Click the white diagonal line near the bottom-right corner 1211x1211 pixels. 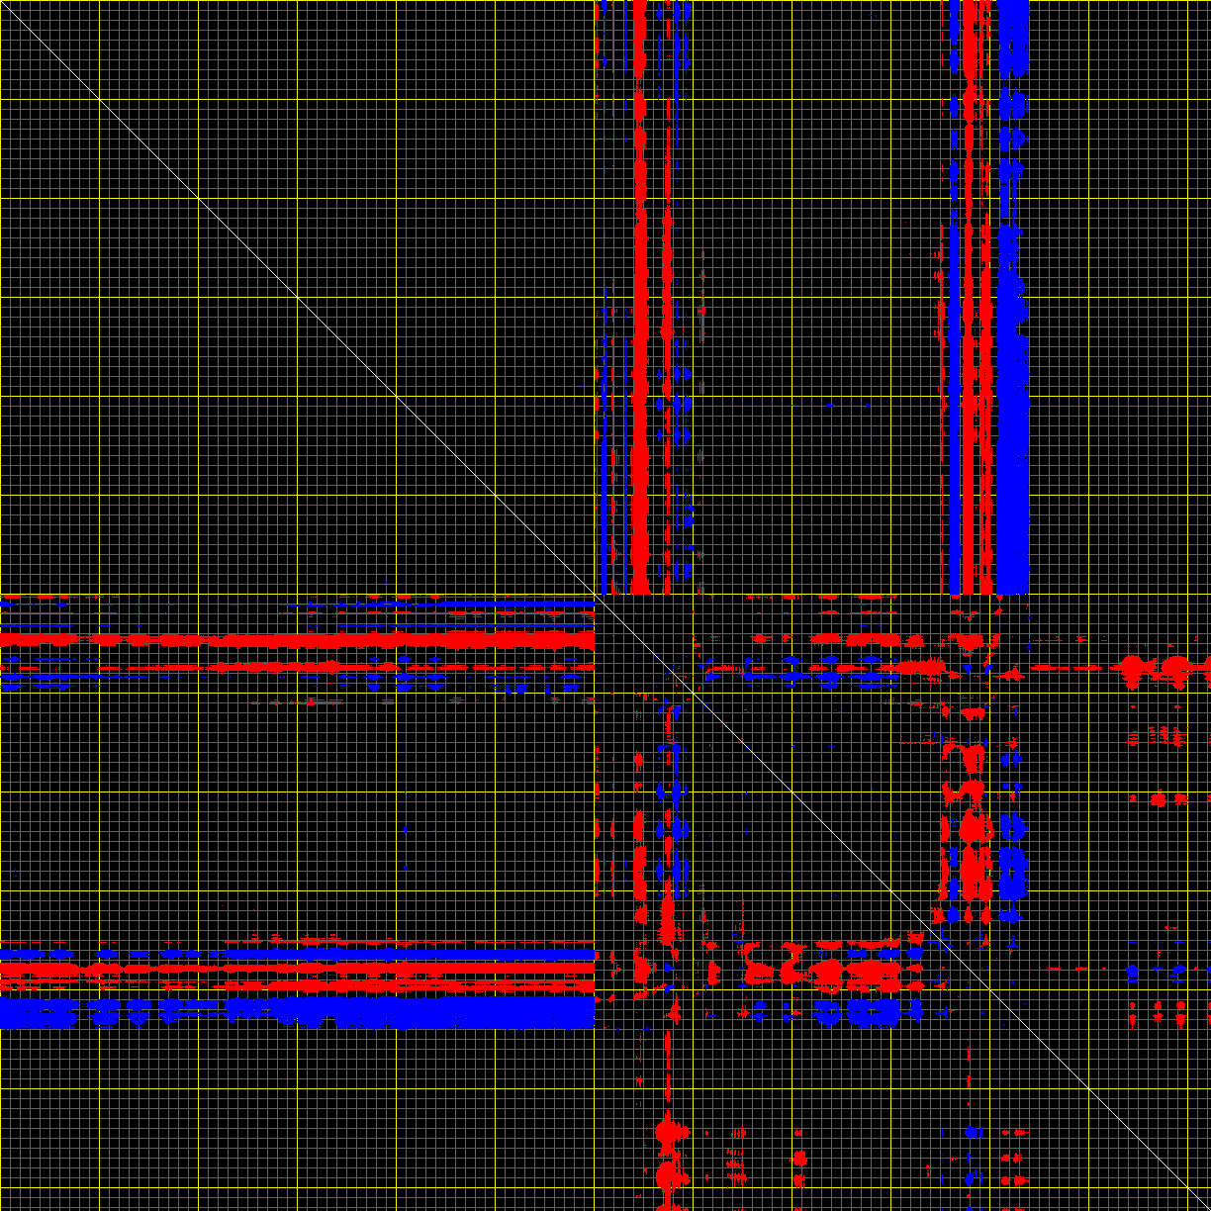coord(1138,1138)
